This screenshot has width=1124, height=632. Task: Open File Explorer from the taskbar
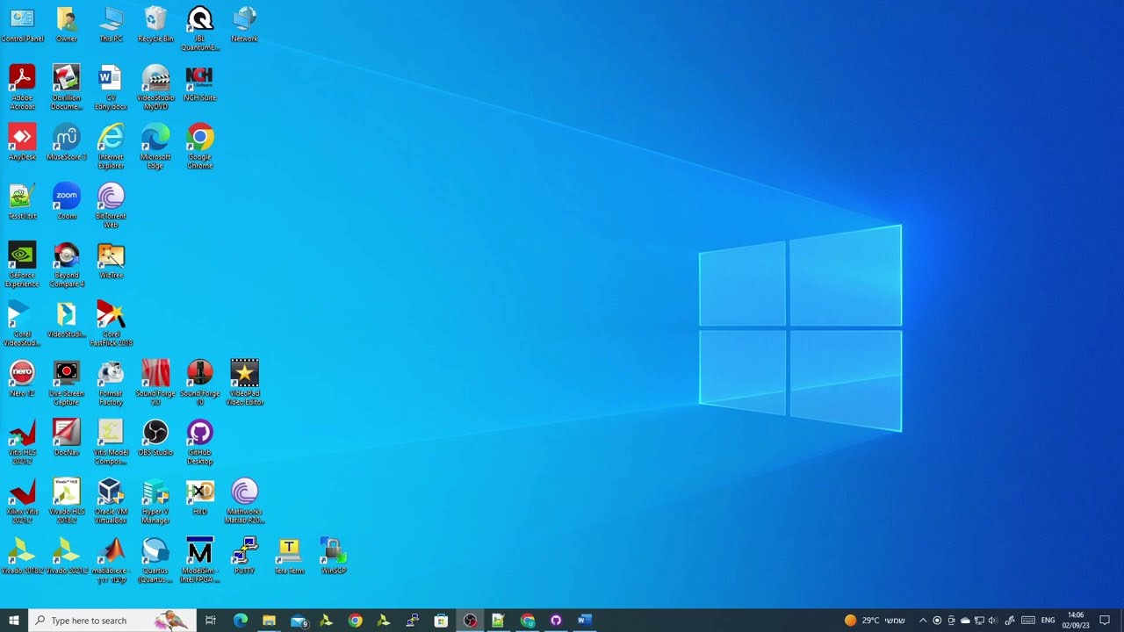point(269,621)
